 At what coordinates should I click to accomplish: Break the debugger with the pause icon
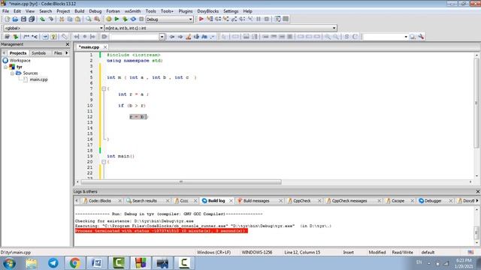[x=259, y=19]
